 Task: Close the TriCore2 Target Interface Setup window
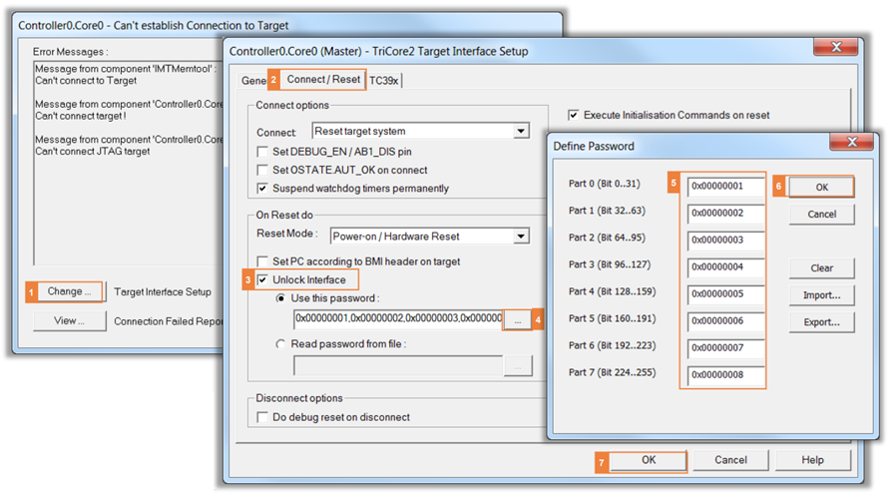tap(836, 47)
